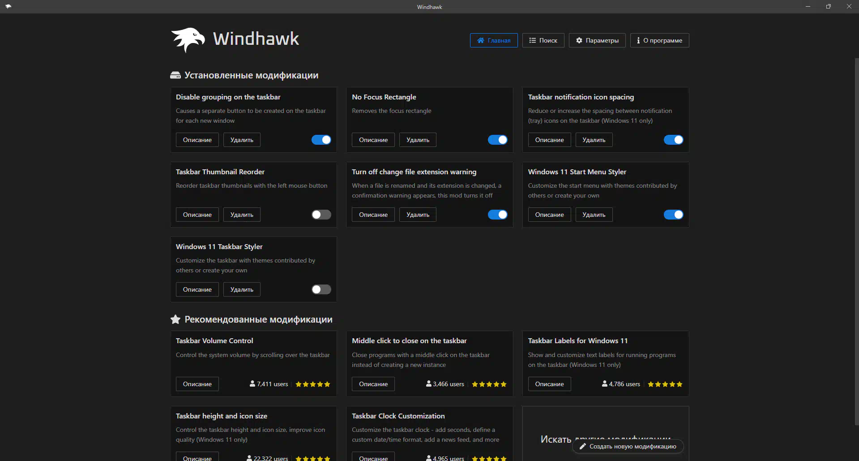Click the installed mods drive icon
Viewport: 859px width, 461px height.
[x=175, y=75]
